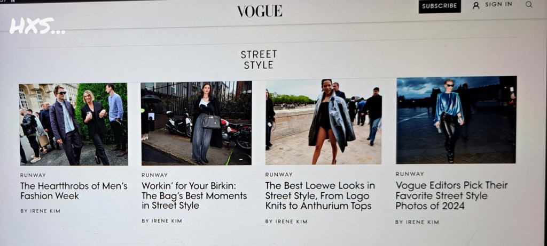Click the Subscribe button
This screenshot has width=547, height=246.
pos(440,6)
